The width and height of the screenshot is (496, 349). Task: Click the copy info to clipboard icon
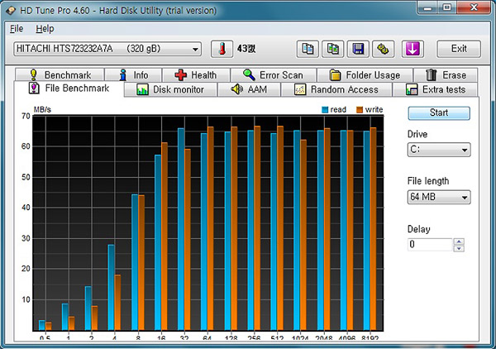(x=308, y=49)
